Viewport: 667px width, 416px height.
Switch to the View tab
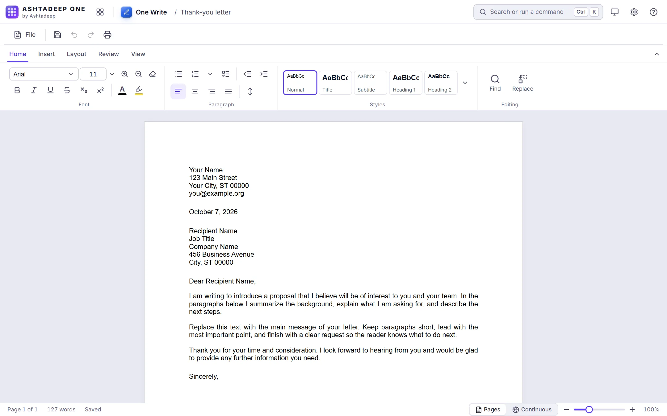[x=138, y=54]
